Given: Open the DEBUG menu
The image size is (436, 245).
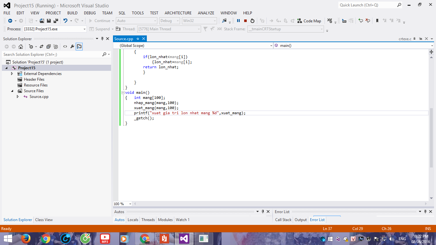Looking at the screenshot, I should click(x=90, y=13).
